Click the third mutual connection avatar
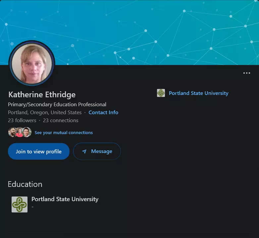 [27, 132]
